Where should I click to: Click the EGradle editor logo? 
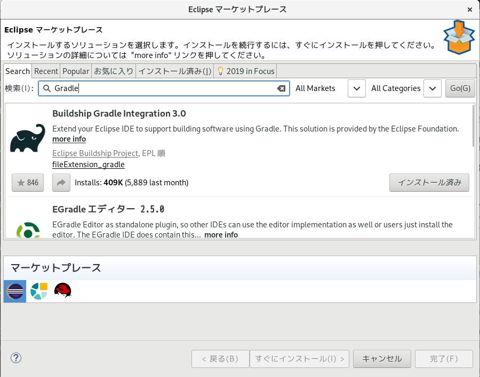pyautogui.click(x=28, y=230)
